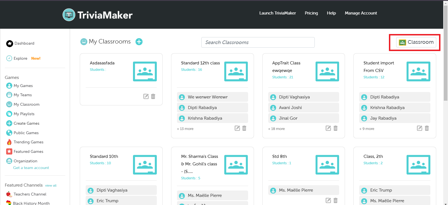Follow the 'Get a team account' link

[31, 168]
